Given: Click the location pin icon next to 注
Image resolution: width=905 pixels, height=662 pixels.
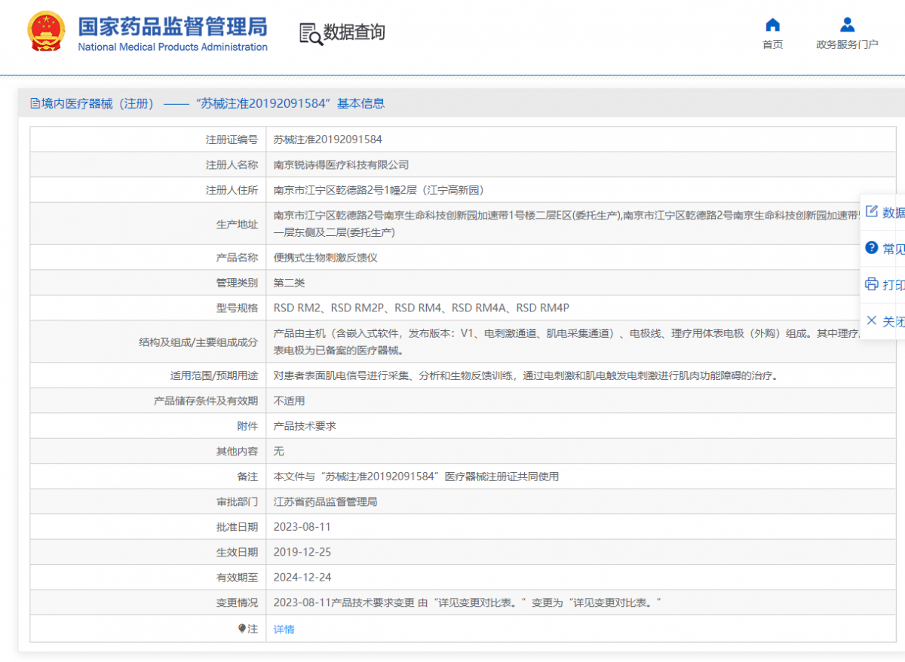Looking at the screenshot, I should click(242, 628).
